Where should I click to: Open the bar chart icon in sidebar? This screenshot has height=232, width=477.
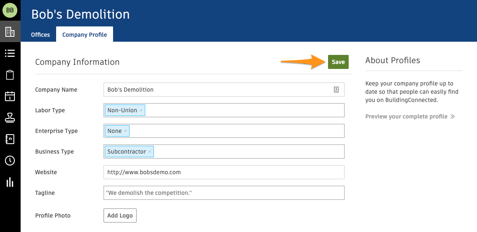[10, 182]
